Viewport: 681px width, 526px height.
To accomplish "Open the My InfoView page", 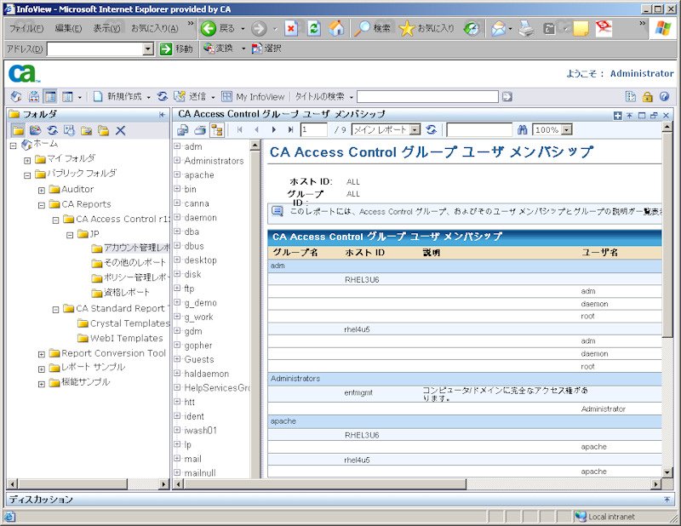I will point(253,96).
